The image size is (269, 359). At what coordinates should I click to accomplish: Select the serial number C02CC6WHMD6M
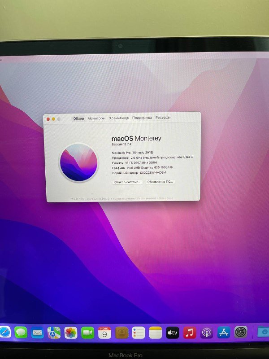(153, 173)
